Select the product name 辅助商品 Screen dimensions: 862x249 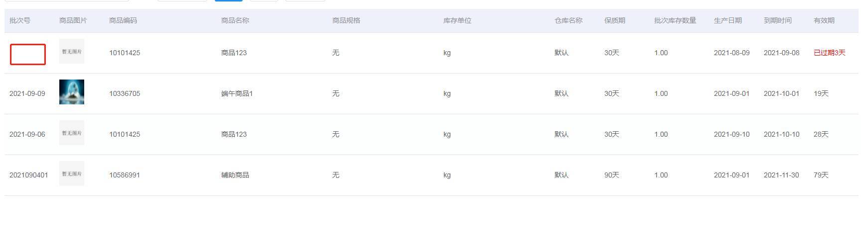[x=235, y=175]
